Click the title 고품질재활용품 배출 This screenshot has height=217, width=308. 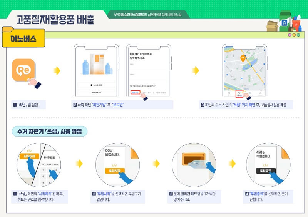click(55, 20)
